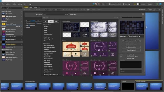Select the JOY wreath thumbnail
This screenshot has height=92, width=164.
pyautogui.click(x=71, y=66)
